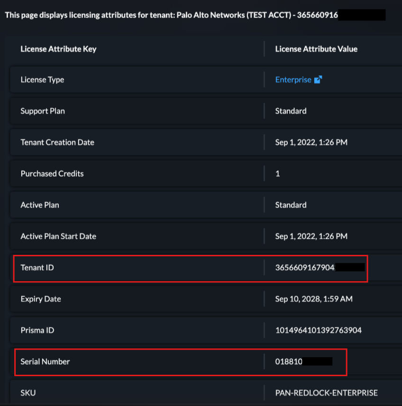
Task: Click the Sep 10, 2028 expiry value
Action: tap(314, 298)
